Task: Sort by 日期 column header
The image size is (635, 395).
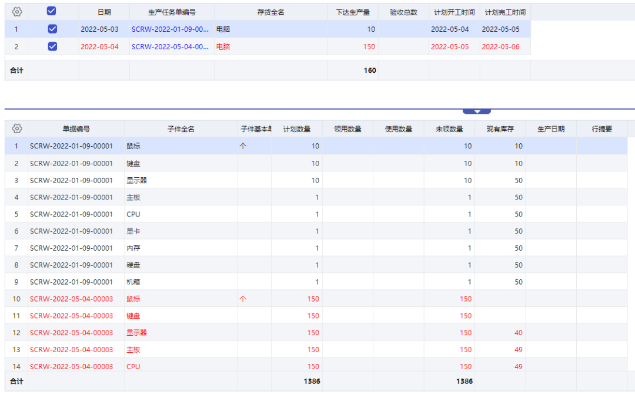Action: pyautogui.click(x=104, y=12)
